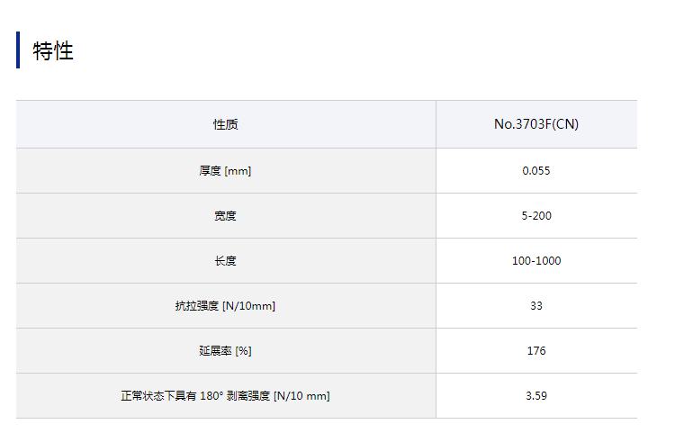Click the [mm] unit in 厚度 label
684x433 pixels.
coord(238,171)
